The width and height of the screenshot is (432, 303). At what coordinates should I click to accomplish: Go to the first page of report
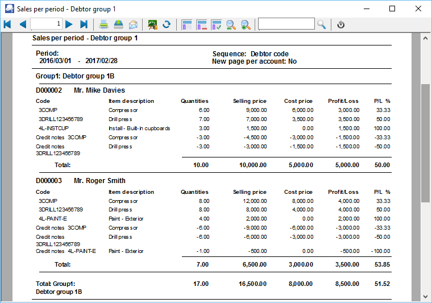point(7,24)
